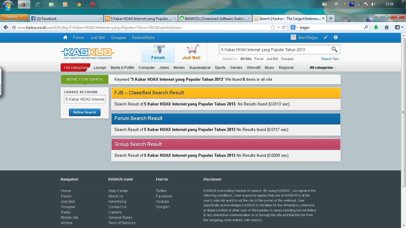Click the network signal tray icon
Viewport: 406px width, 228px height.
[359, 4]
